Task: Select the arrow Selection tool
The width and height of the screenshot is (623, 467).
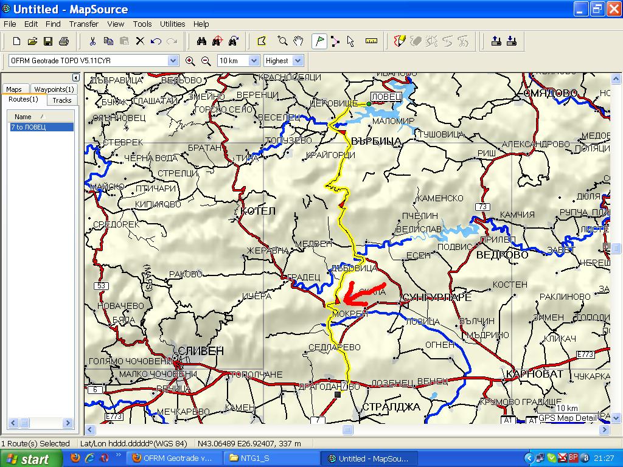Action: click(350, 41)
